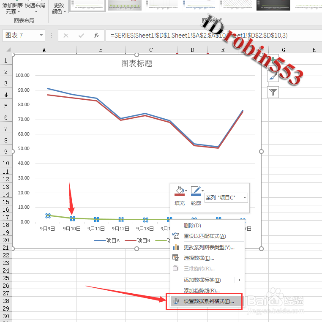Select row 9 header

6,152
